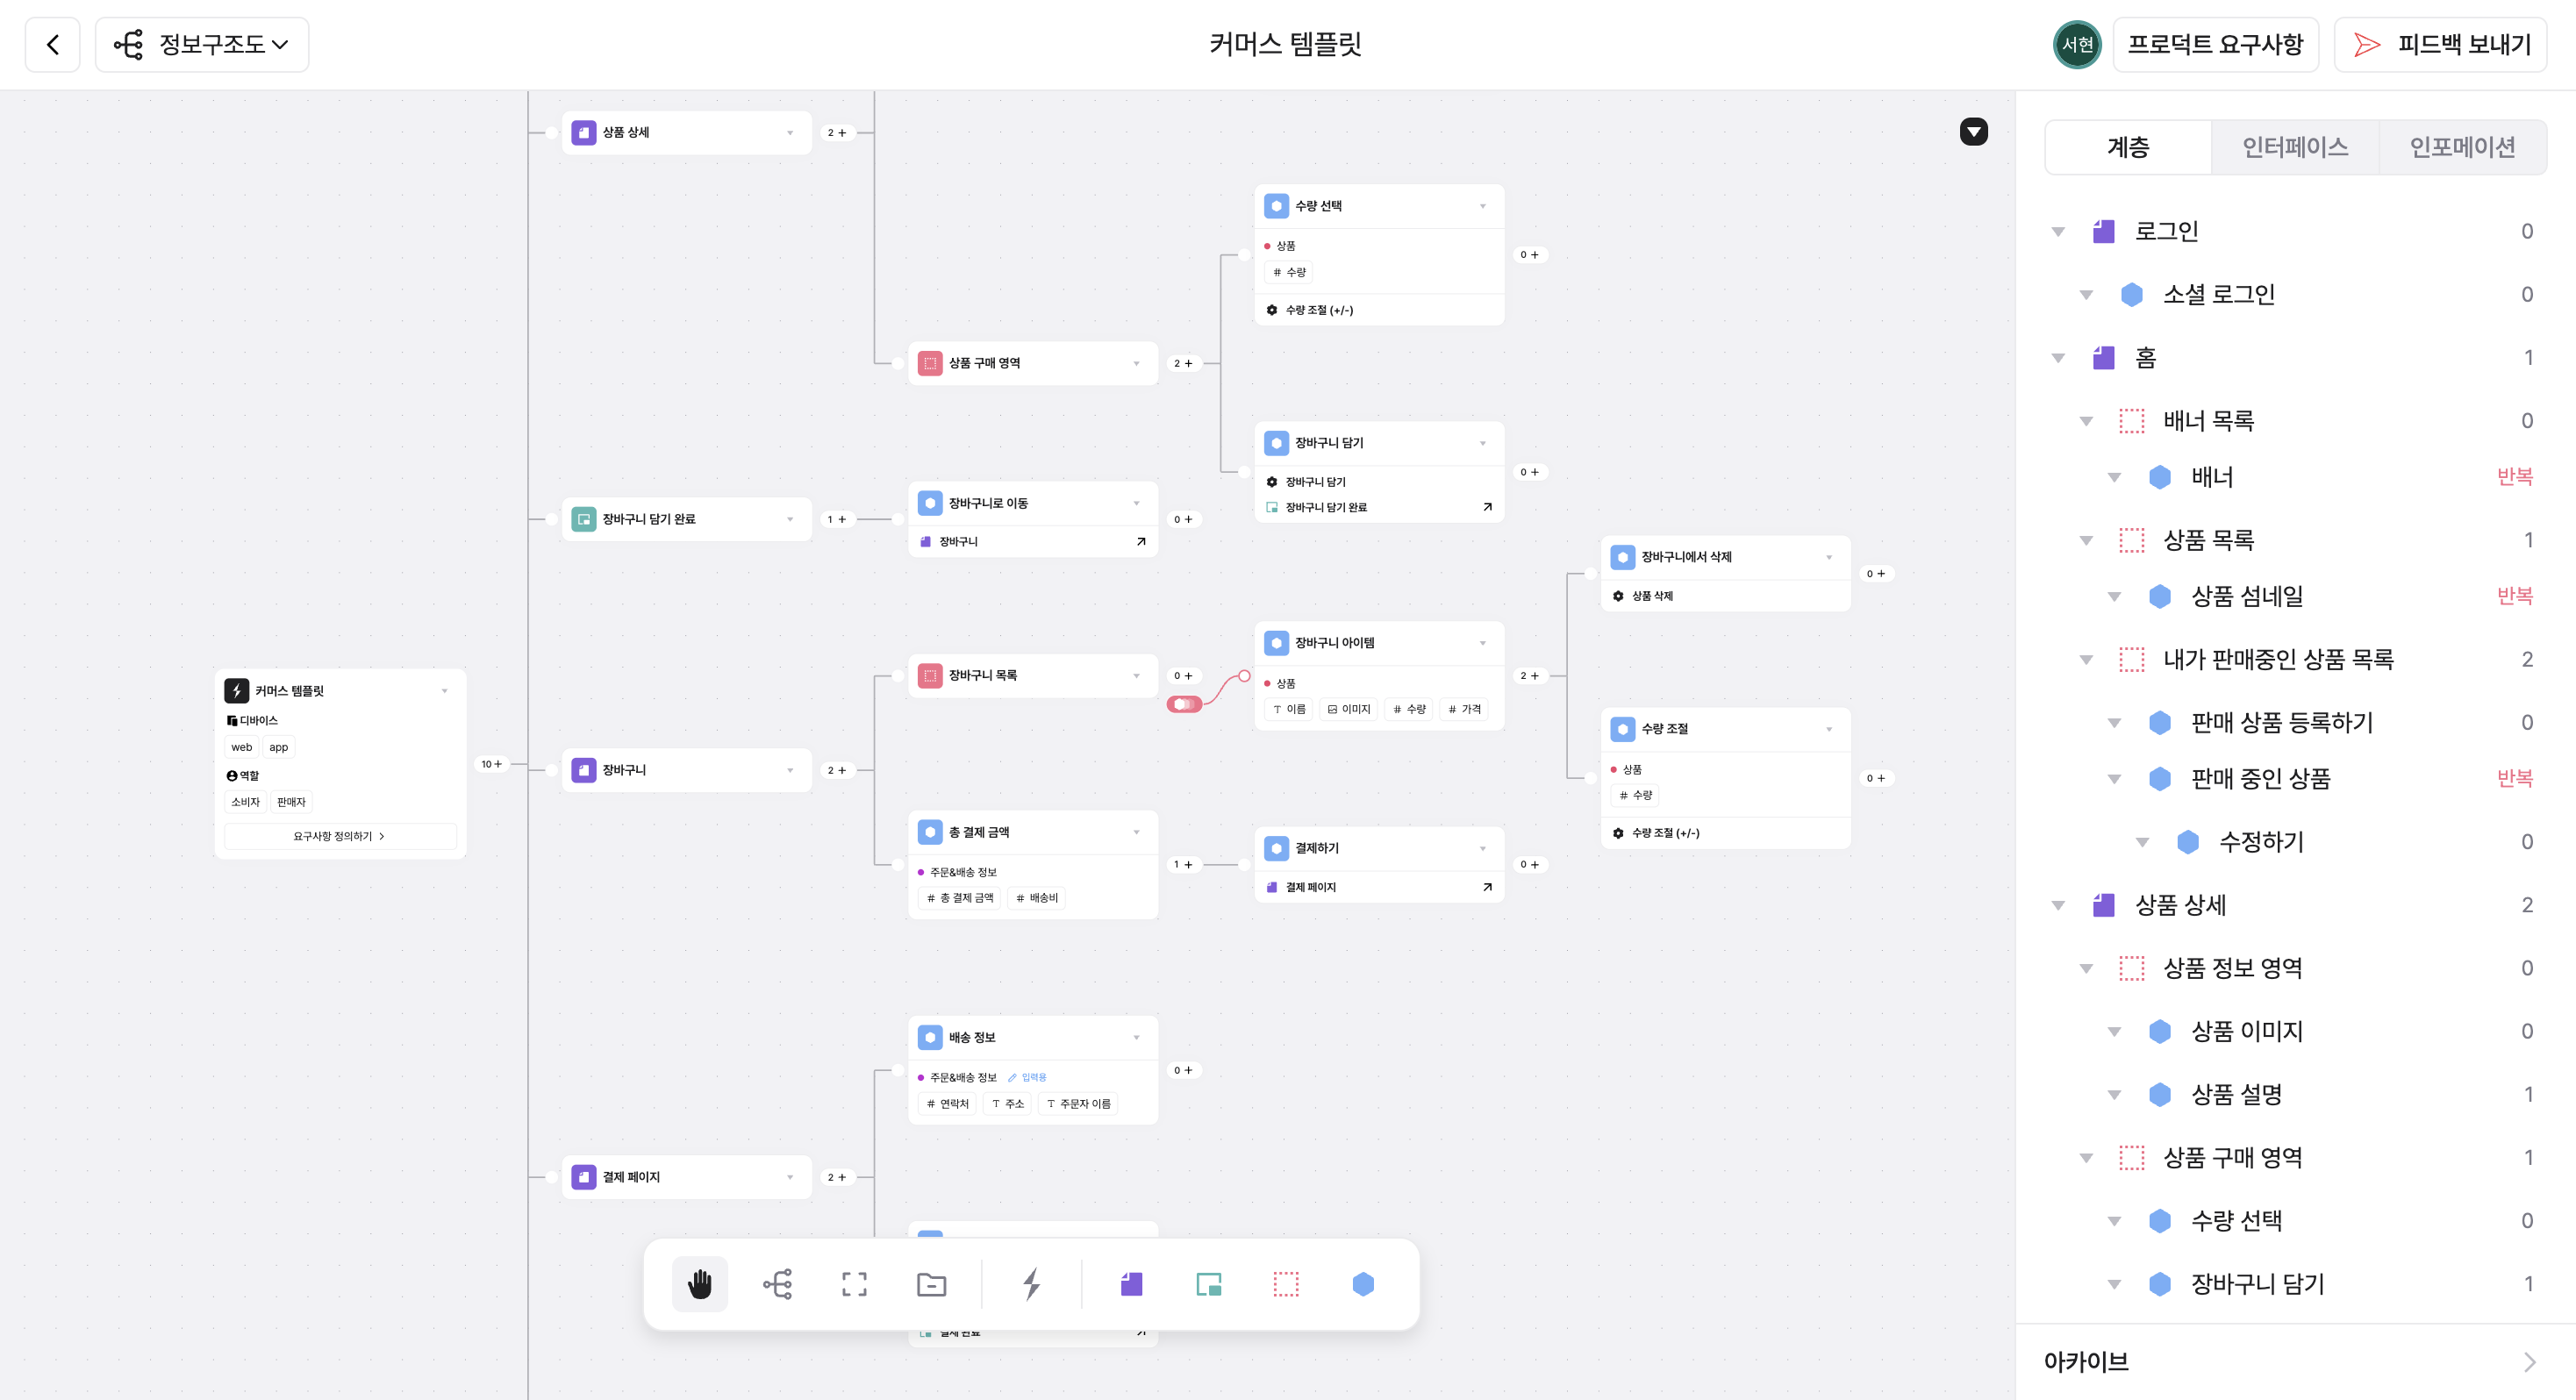Open 프로덕트 요구사항
Viewport: 2576px width, 1400px height.
click(x=2215, y=44)
